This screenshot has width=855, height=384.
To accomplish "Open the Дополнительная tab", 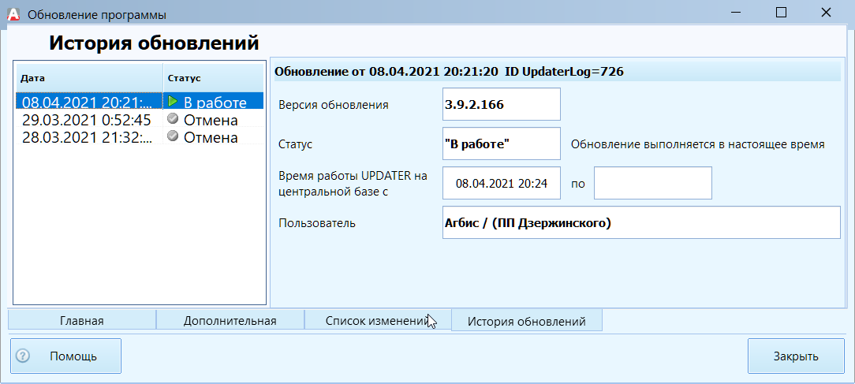I will [x=230, y=321].
